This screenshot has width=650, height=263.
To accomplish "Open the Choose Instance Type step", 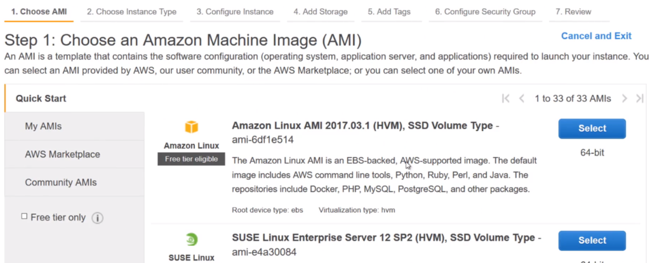I will pos(132,11).
